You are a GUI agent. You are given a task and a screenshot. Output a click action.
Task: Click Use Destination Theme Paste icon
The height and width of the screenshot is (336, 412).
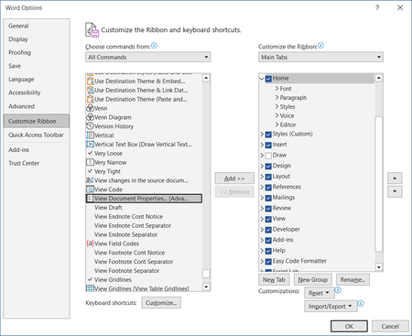[x=90, y=99]
